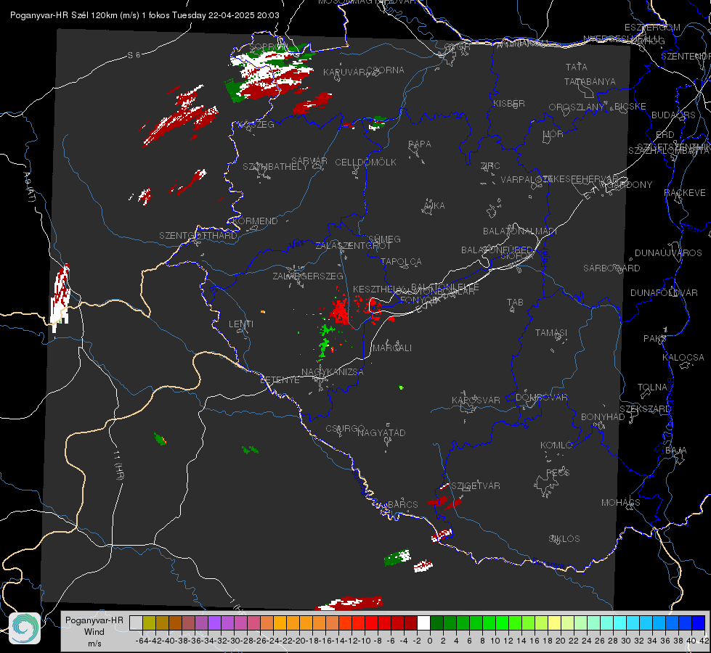Click the KAPUVÁR city label
The height and width of the screenshot is (653, 711).
(x=345, y=73)
